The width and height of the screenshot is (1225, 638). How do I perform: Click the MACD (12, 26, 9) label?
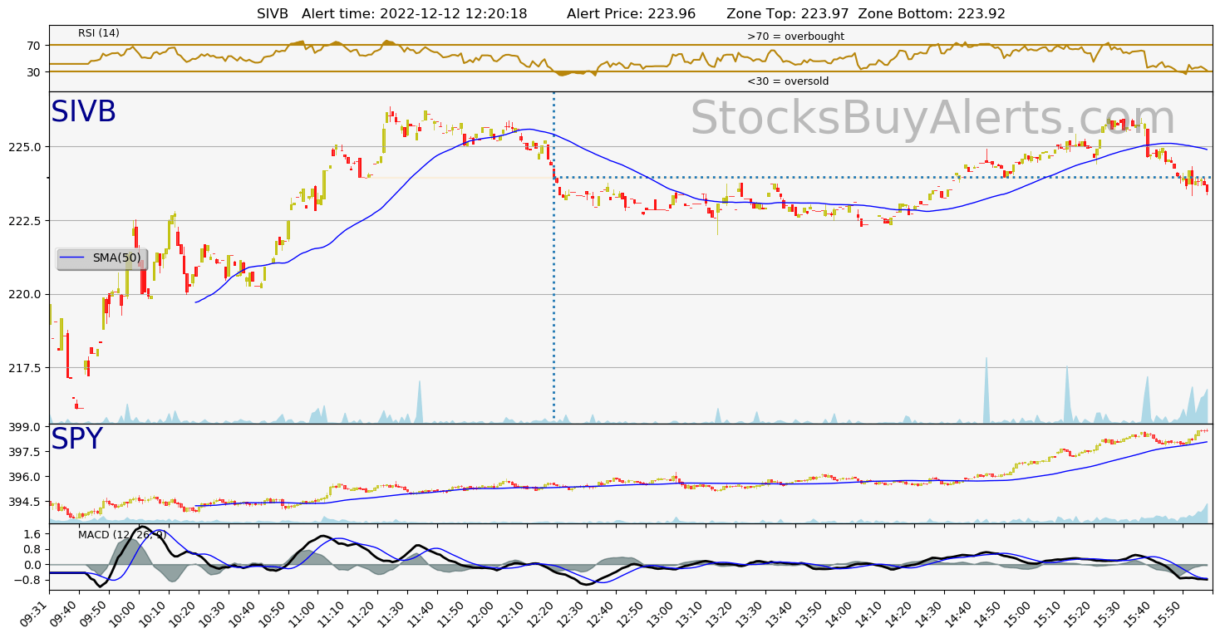122,534
